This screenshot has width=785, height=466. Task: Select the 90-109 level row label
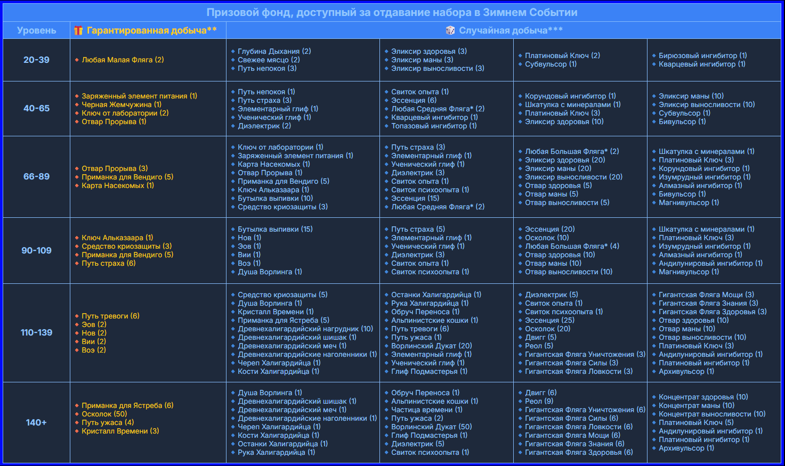click(x=36, y=251)
